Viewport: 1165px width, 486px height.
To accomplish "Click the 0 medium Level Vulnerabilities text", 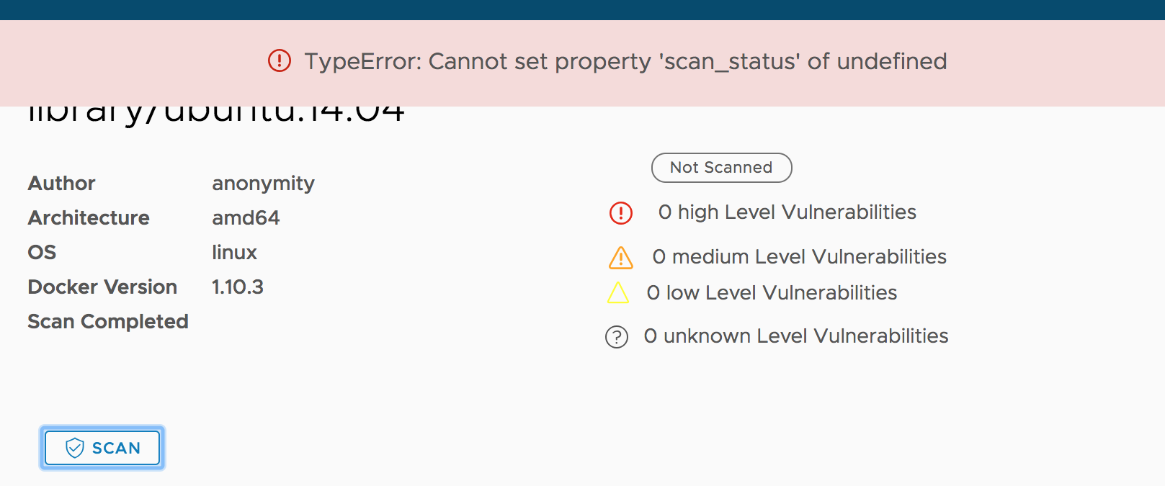I will (800, 256).
